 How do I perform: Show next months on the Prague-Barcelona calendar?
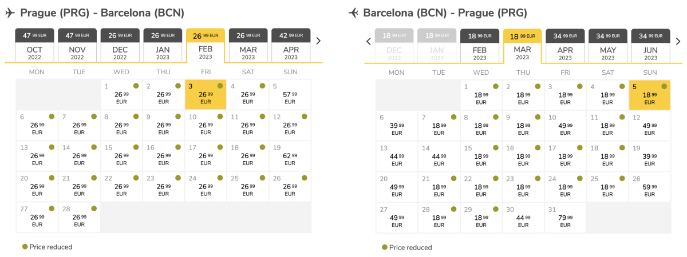pyautogui.click(x=318, y=41)
